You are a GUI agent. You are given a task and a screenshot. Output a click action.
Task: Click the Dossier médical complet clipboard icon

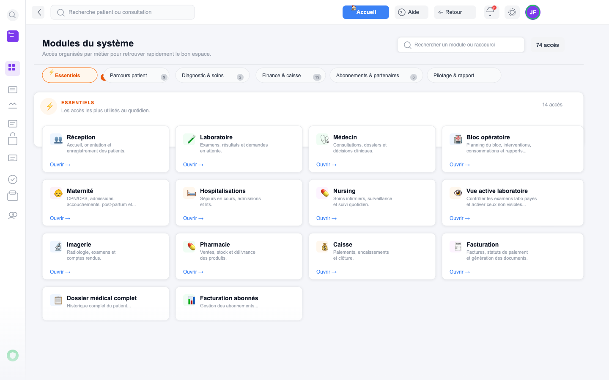[56, 300]
